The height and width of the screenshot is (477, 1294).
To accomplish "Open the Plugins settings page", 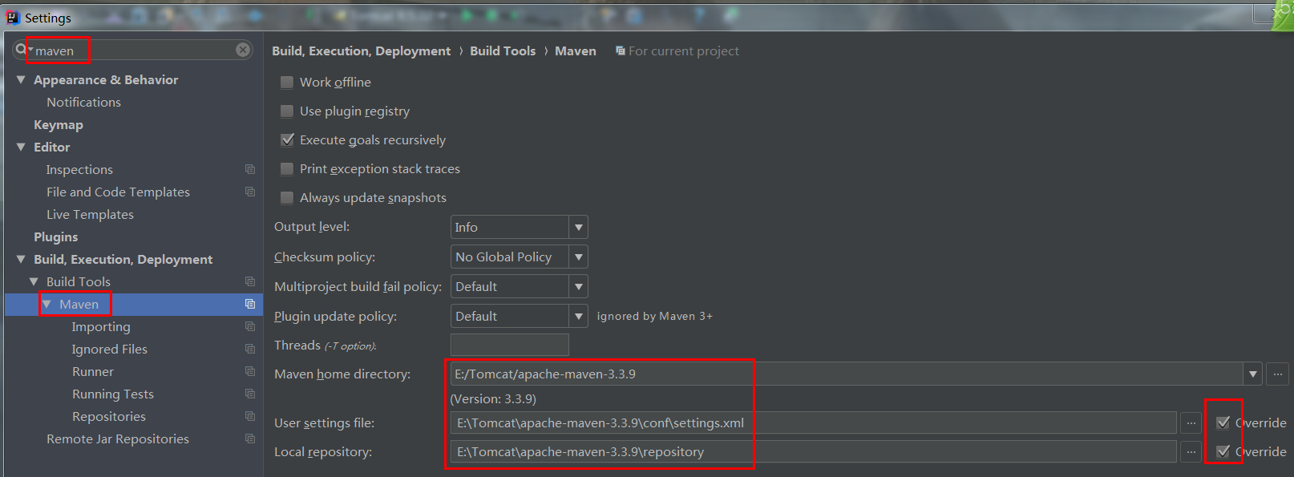I will pos(55,236).
